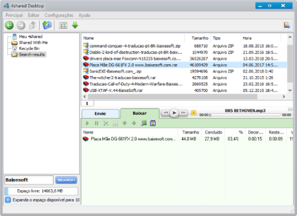The width and height of the screenshot is (297, 216).
Task: Switch to the Envie tab
Action: click(x=100, y=114)
